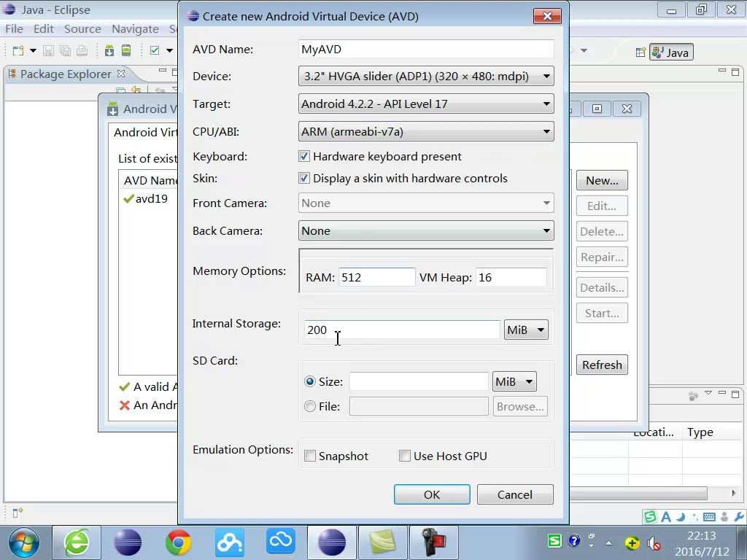The width and height of the screenshot is (747, 560).
Task: Toggle Hardware keyboard present checkbox
Action: pos(304,156)
